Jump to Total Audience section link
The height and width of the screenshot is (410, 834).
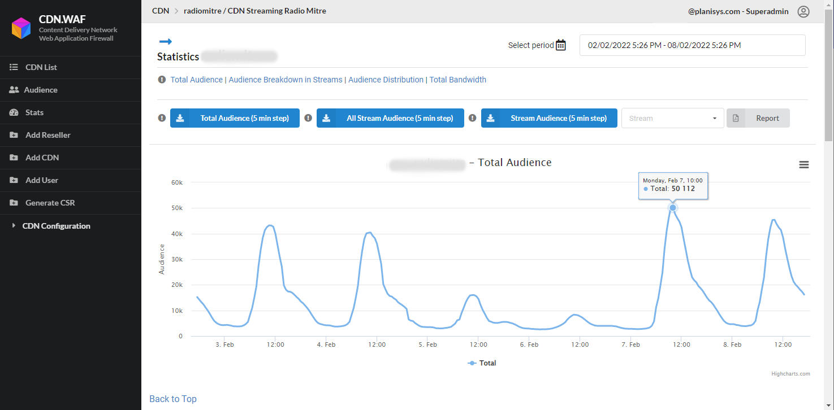[x=197, y=80]
